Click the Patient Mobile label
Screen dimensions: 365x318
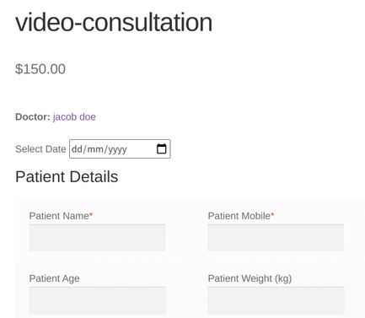(239, 216)
